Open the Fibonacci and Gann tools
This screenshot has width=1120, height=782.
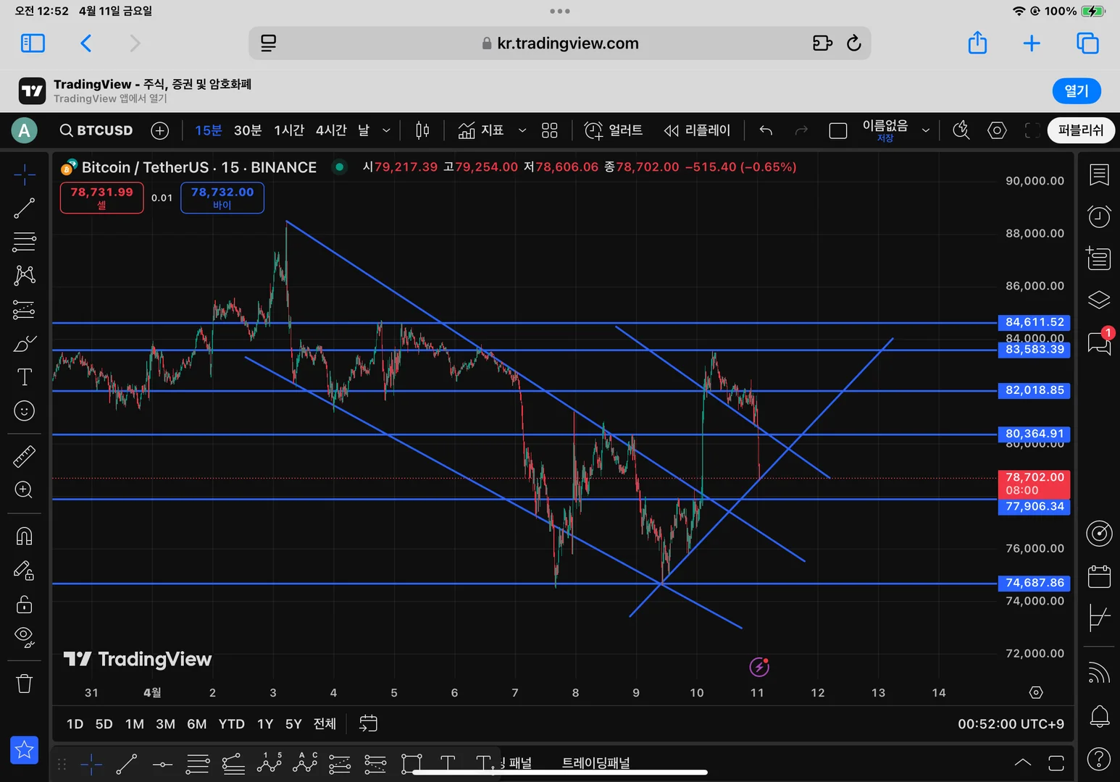[24, 242]
